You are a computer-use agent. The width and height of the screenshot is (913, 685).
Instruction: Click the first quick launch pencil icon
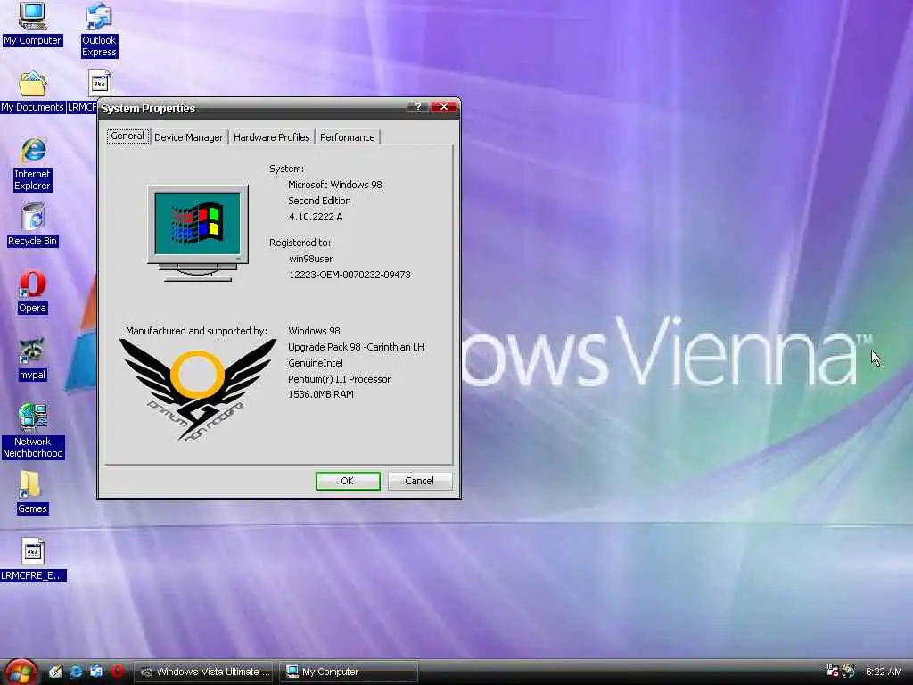coord(56,672)
